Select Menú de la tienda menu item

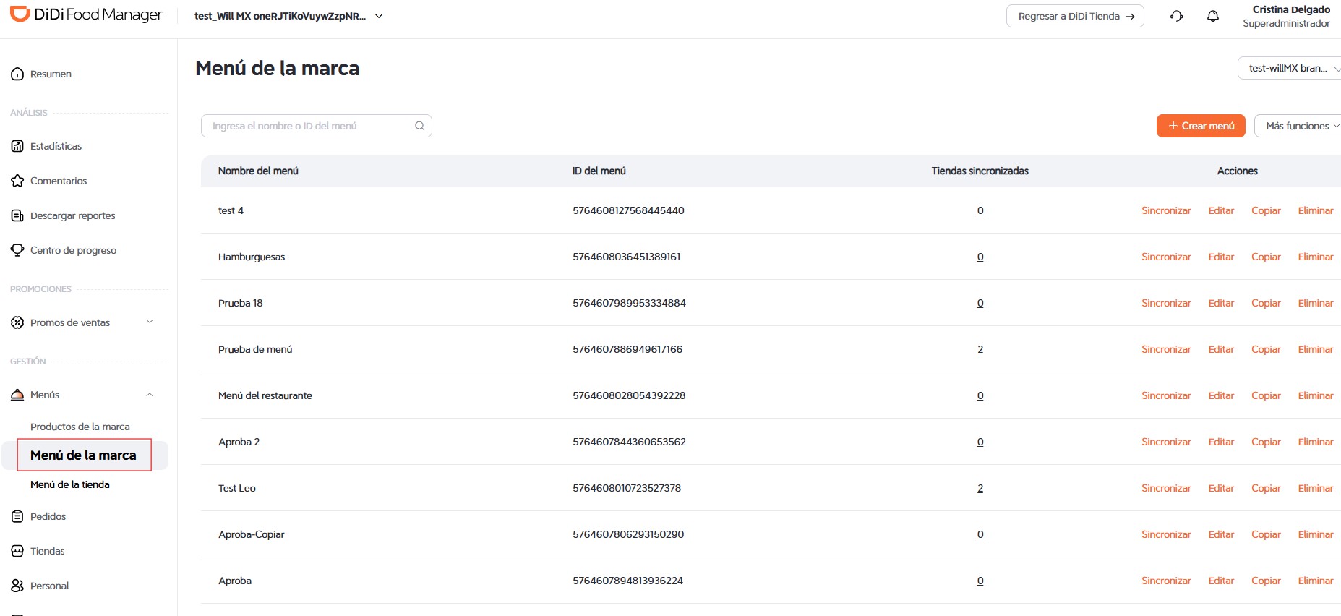tap(70, 484)
